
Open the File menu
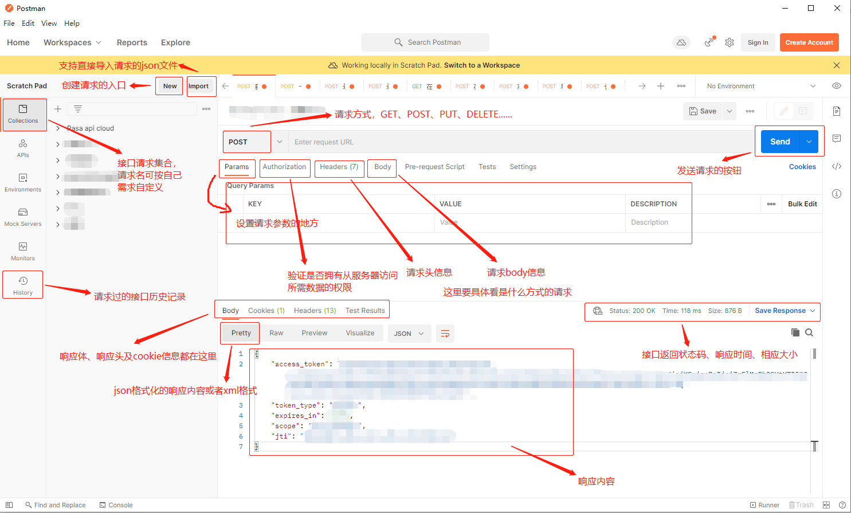click(9, 24)
